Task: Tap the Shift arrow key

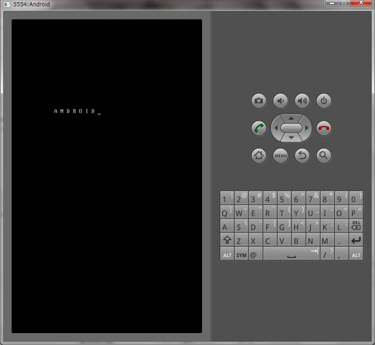Action: coord(227,240)
